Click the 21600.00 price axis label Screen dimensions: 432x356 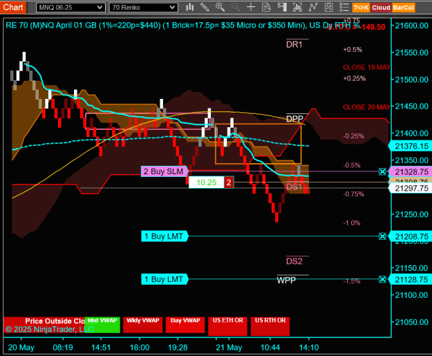click(x=412, y=26)
